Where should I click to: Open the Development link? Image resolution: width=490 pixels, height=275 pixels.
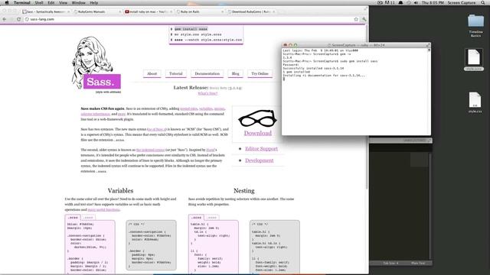pyautogui.click(x=259, y=160)
